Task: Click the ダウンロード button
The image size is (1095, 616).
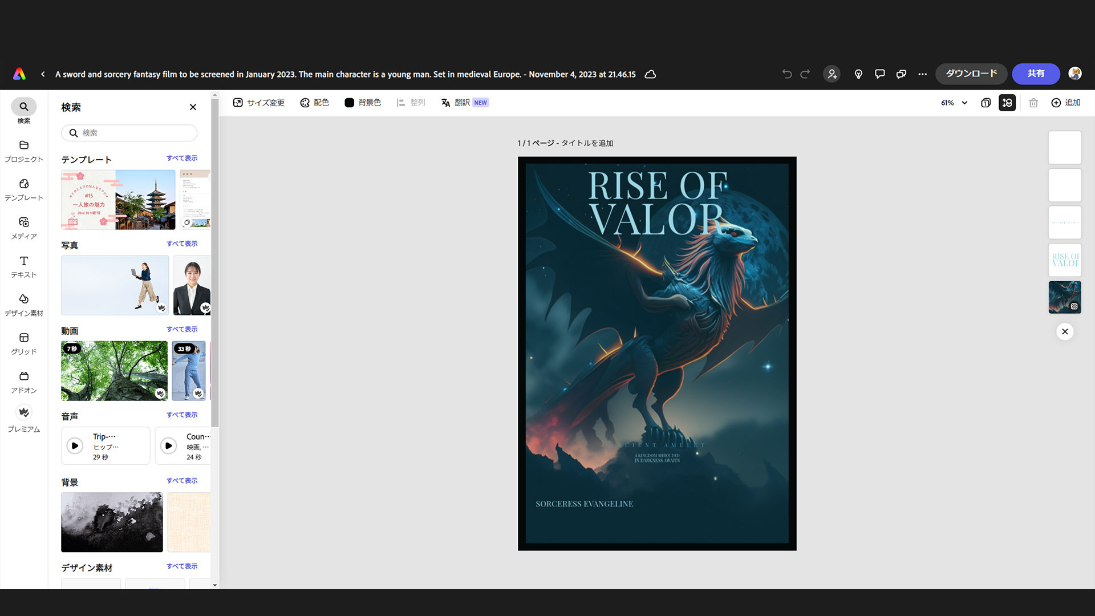Action: pyautogui.click(x=971, y=74)
